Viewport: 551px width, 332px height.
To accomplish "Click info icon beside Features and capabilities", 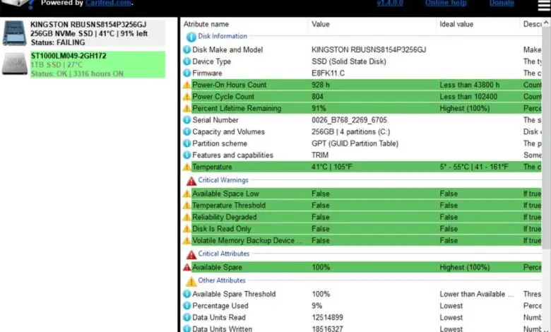I will tap(186, 155).
